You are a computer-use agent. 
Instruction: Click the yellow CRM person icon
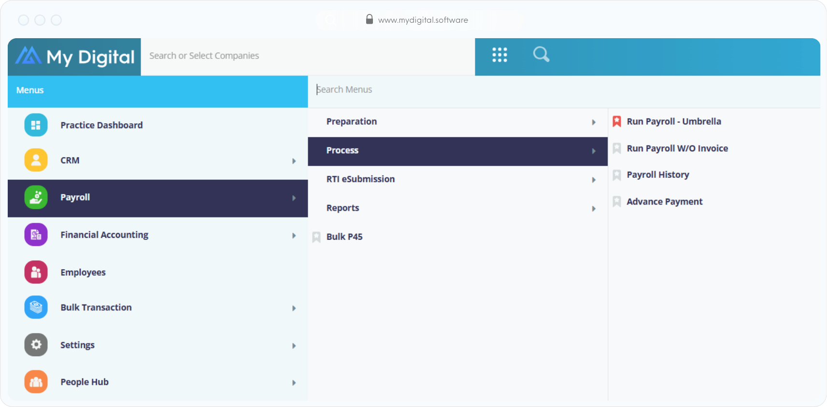click(36, 160)
